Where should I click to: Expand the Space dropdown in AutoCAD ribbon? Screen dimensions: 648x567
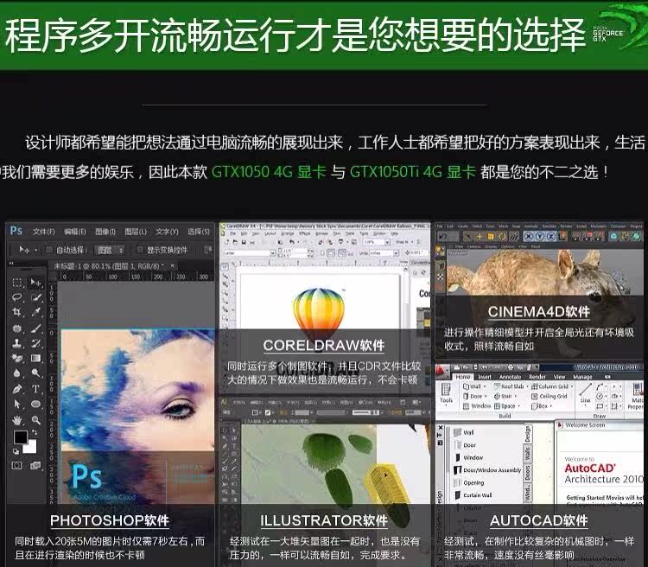(x=518, y=406)
